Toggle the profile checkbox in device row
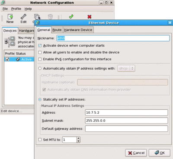Screen dimensions: 173x159 [7, 59]
